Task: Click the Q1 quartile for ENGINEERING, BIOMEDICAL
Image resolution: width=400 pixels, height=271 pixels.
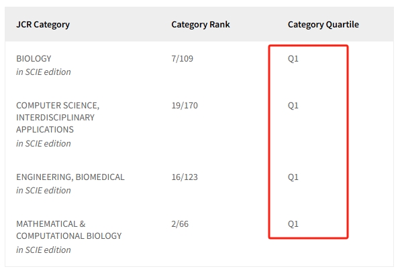Action: pyautogui.click(x=293, y=177)
